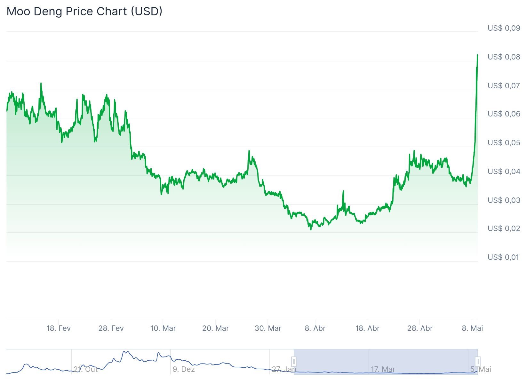
Task: Select the 20. Mar axis label
Action: [216, 328]
